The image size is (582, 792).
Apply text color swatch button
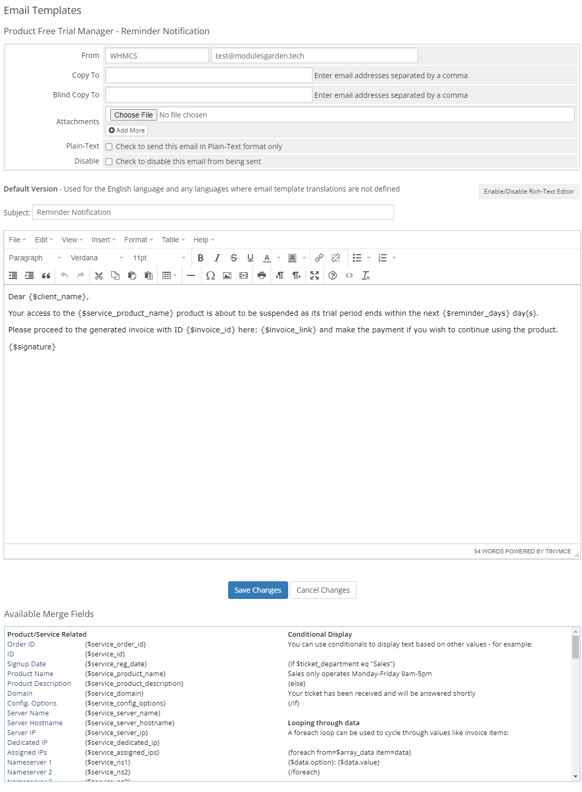click(267, 258)
